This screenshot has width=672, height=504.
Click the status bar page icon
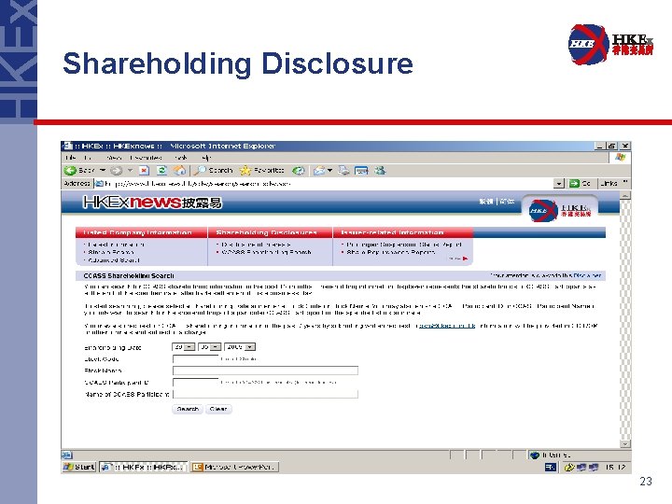pos(67,455)
